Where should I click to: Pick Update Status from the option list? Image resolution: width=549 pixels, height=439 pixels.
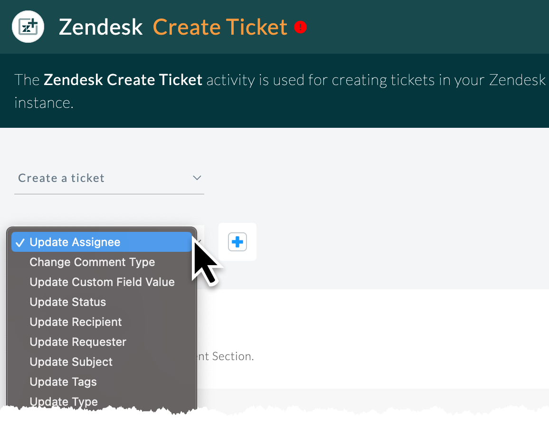pos(68,302)
